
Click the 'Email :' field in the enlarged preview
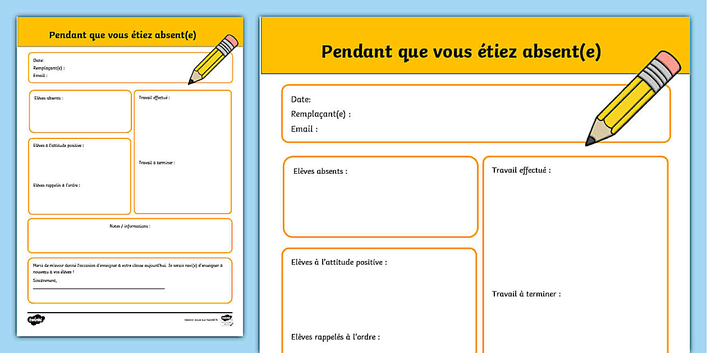(x=304, y=129)
